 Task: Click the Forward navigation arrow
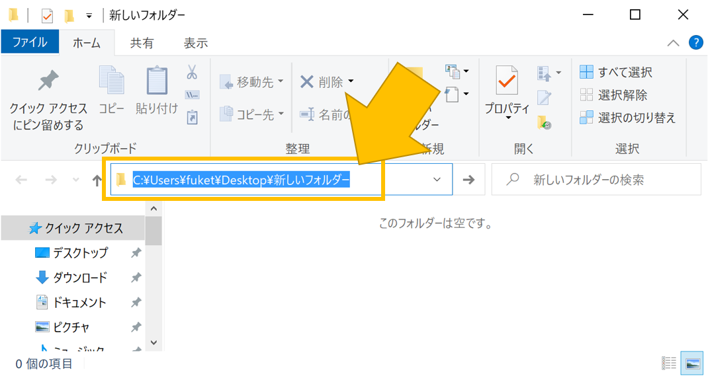[x=51, y=180]
